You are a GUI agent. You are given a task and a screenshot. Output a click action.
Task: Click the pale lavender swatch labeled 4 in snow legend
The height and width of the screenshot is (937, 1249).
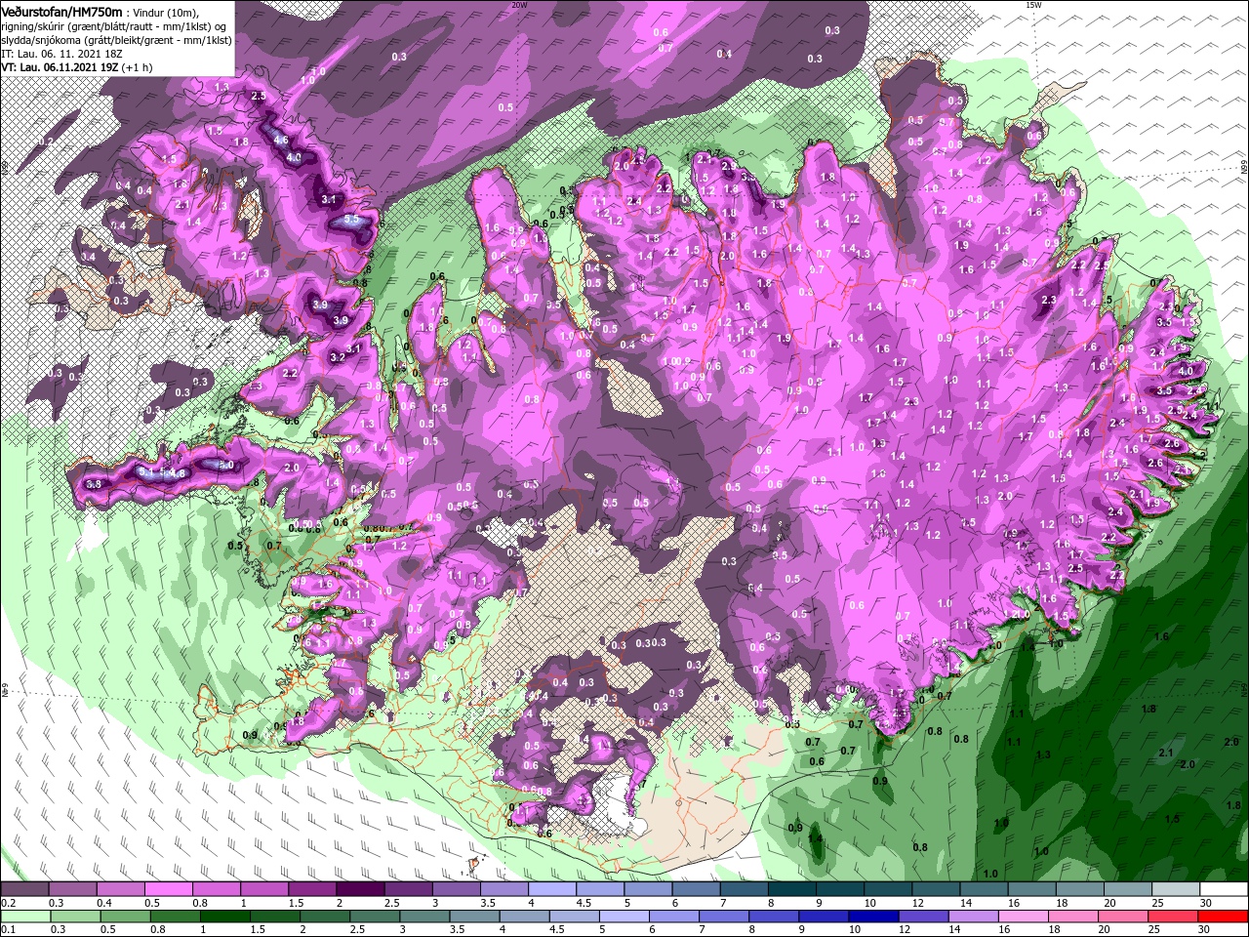point(551,889)
